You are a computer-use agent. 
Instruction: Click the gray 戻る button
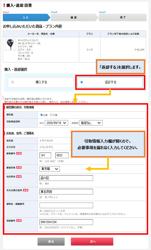[51, 241]
